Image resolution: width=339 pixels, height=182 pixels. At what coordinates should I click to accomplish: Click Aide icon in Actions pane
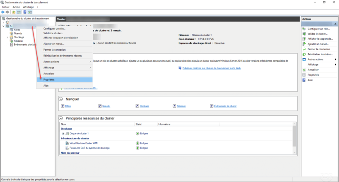pyautogui.click(x=304, y=80)
